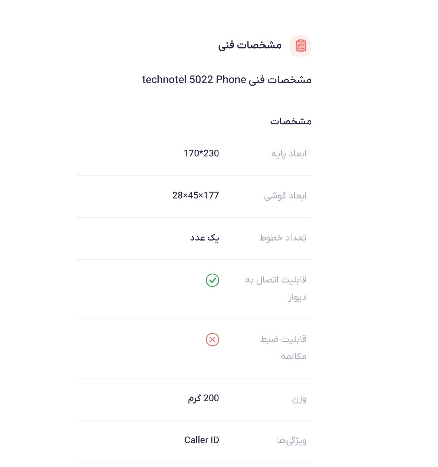Click the word Phone in the title

pyautogui.click(x=231, y=80)
